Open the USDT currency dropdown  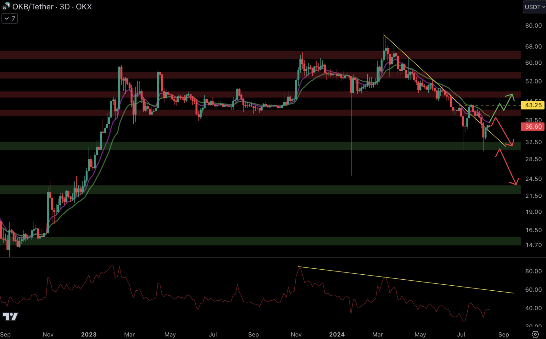534,7
